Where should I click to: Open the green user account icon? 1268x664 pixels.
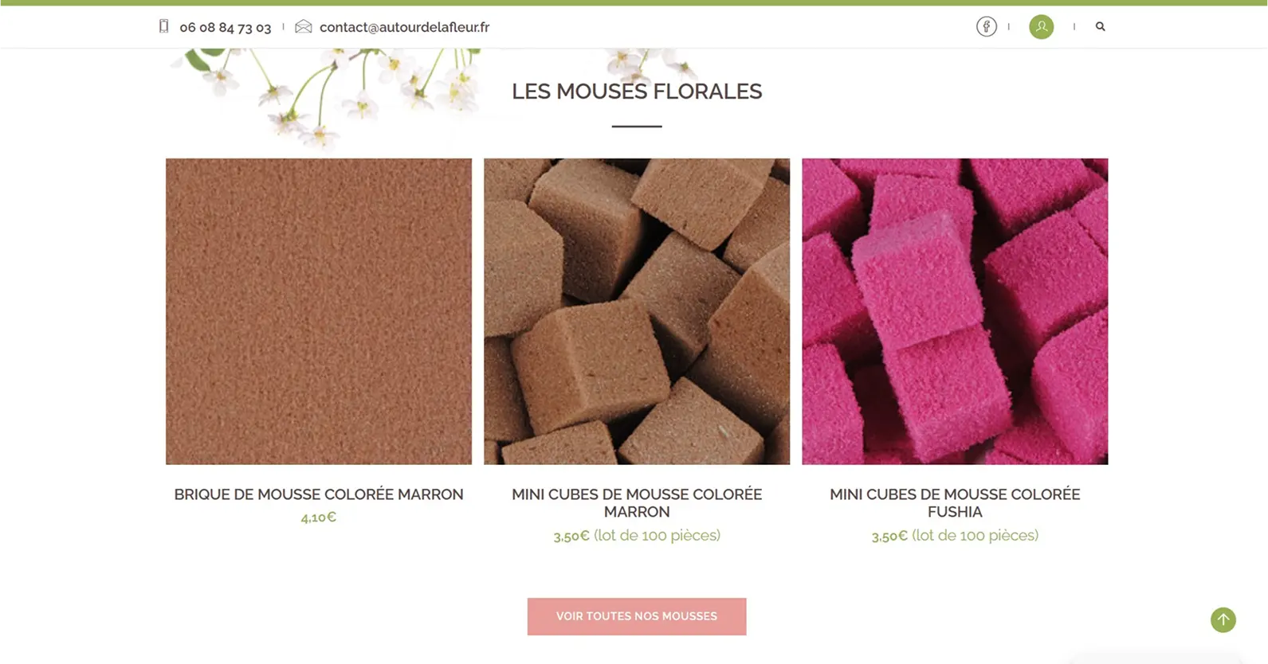tap(1041, 26)
